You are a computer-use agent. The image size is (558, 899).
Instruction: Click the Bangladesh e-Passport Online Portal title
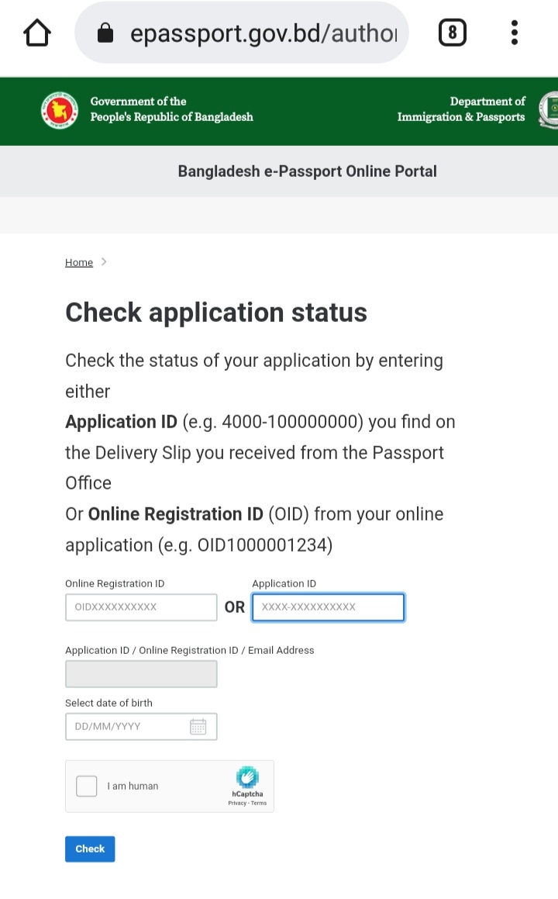click(x=308, y=171)
